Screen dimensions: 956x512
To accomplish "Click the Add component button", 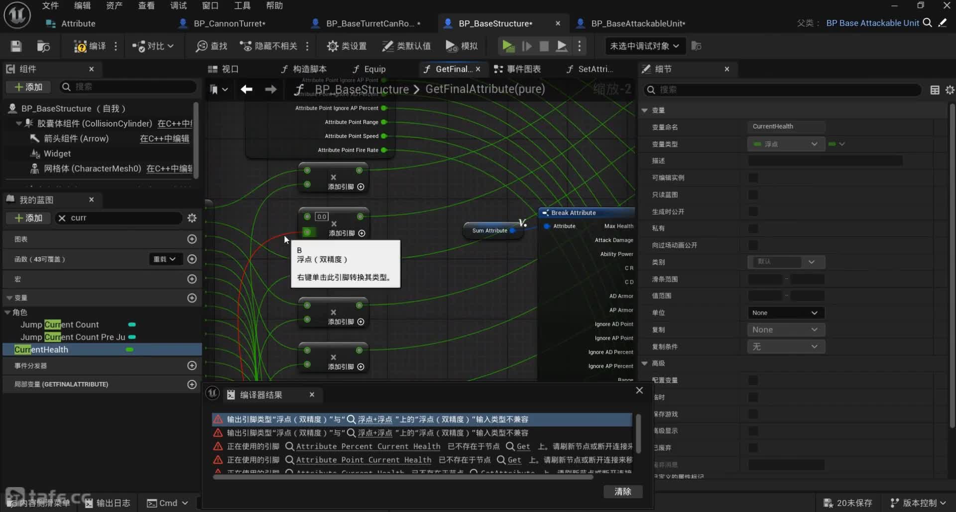I will click(28, 87).
